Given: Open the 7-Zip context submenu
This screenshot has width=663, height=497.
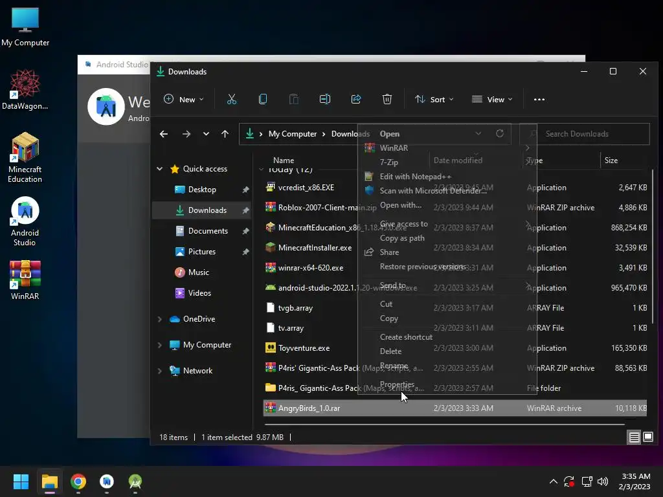Looking at the screenshot, I should [x=447, y=162].
